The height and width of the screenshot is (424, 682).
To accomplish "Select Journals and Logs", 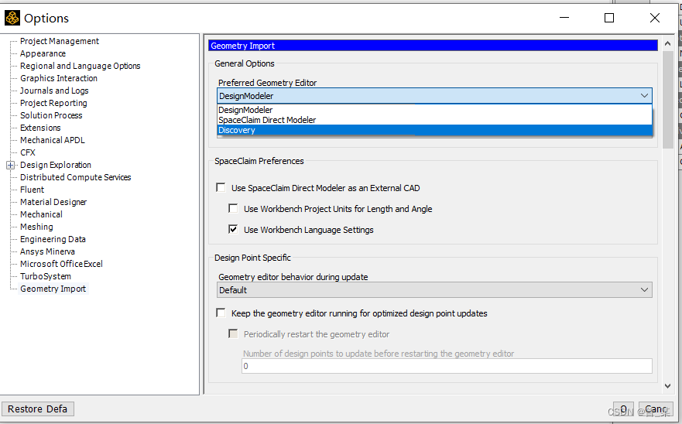I will pos(54,91).
